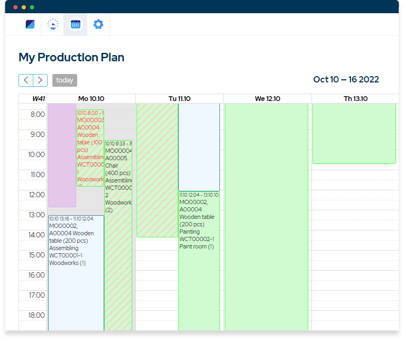Open MO00004 Chair 400 pcs event
Screen dimensions: 404x341
(118, 235)
